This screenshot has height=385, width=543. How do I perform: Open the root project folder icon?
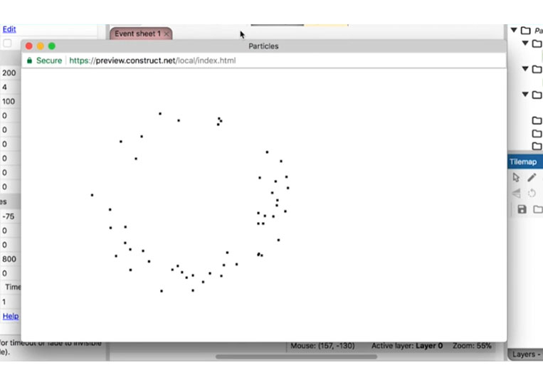[526, 30]
